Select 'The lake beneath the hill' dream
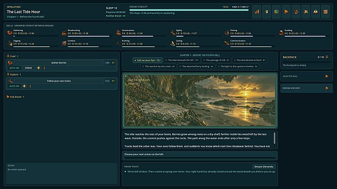Screen dimensions: 337x189 (x=182, y=60)
